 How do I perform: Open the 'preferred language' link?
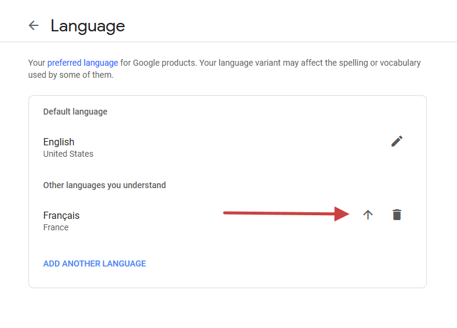(83, 63)
